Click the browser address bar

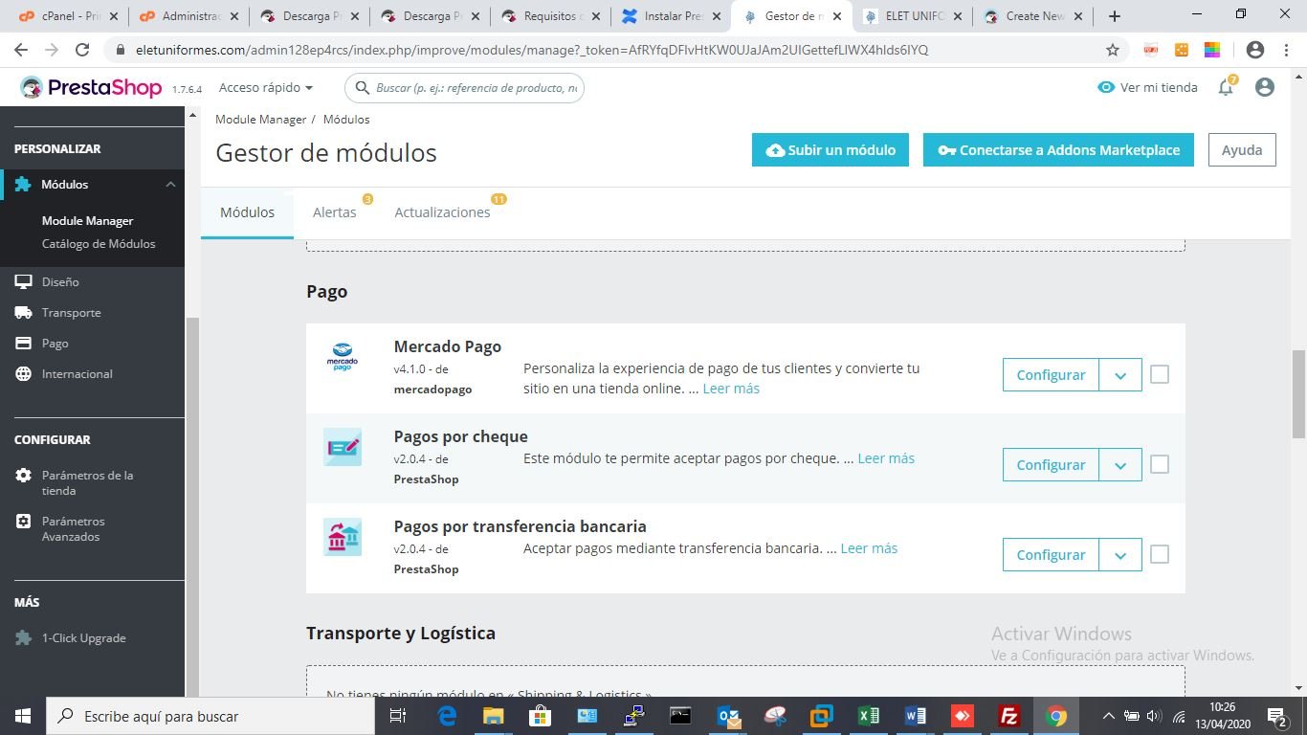(x=612, y=50)
